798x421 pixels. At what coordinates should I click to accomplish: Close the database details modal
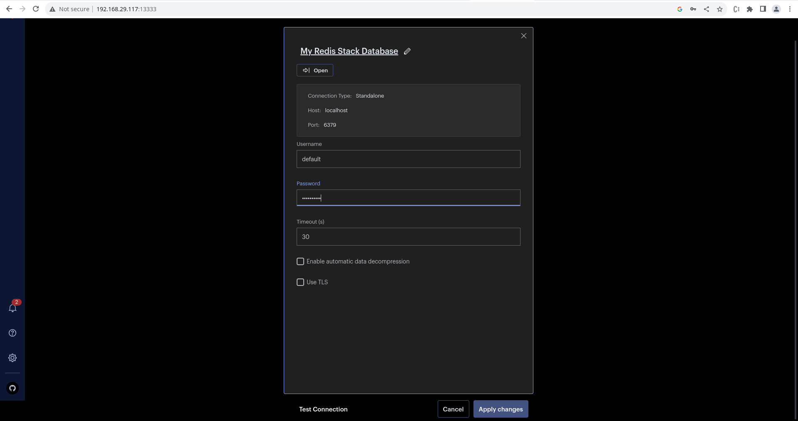pos(523,36)
